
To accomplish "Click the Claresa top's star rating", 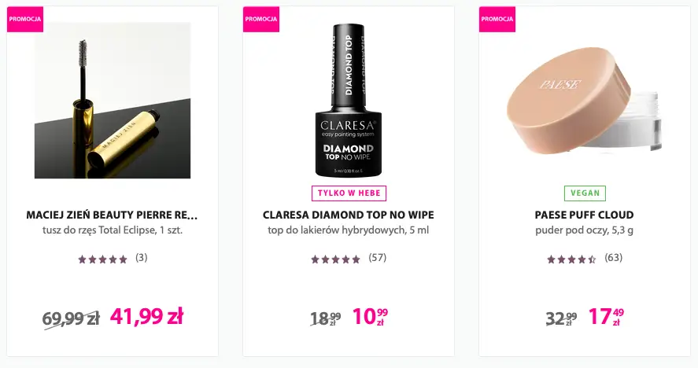I will coord(336,259).
